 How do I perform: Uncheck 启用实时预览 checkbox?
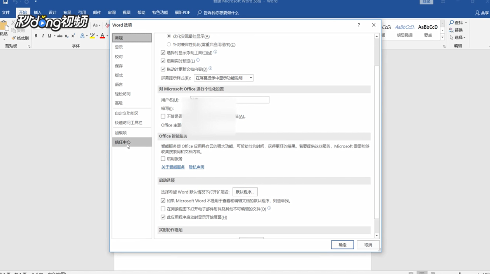click(x=163, y=61)
